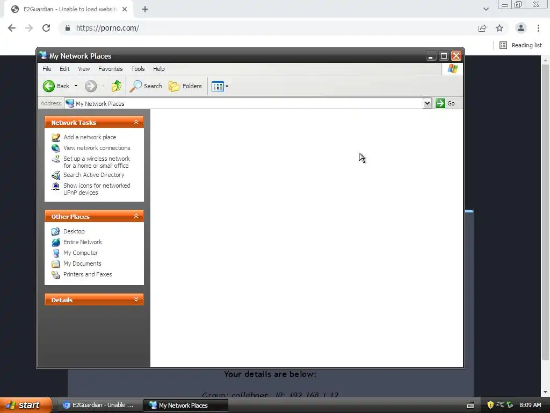Image resolution: width=550 pixels, height=413 pixels.
Task: Click the UPnP devices icon
Action: (56, 186)
